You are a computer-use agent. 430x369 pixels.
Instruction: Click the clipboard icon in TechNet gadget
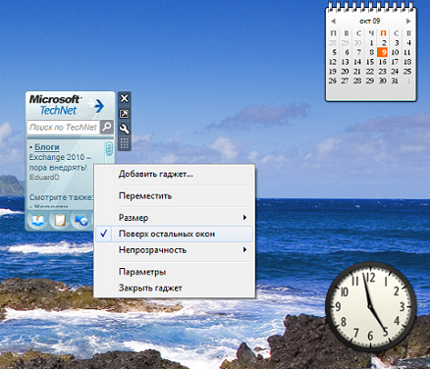click(60, 221)
